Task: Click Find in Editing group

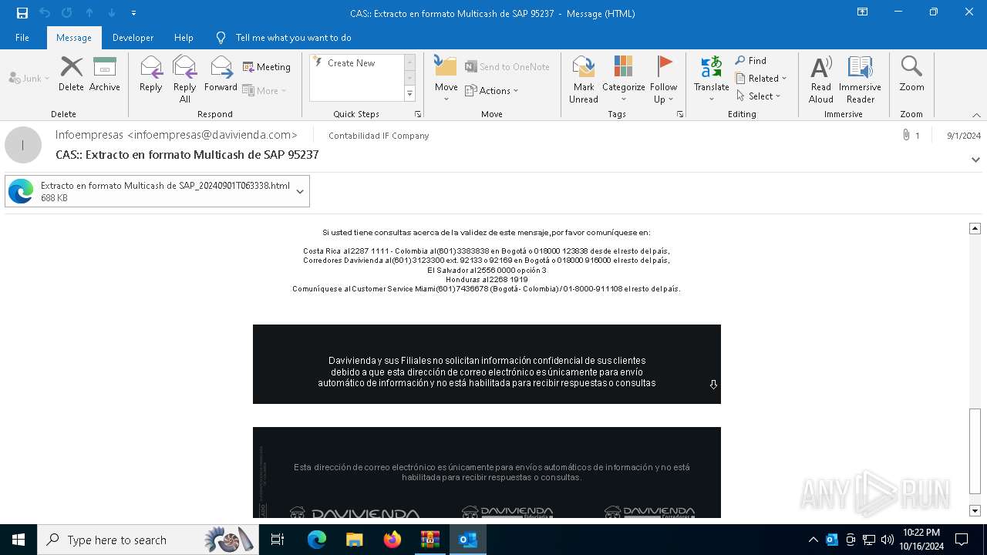Action: click(x=751, y=61)
